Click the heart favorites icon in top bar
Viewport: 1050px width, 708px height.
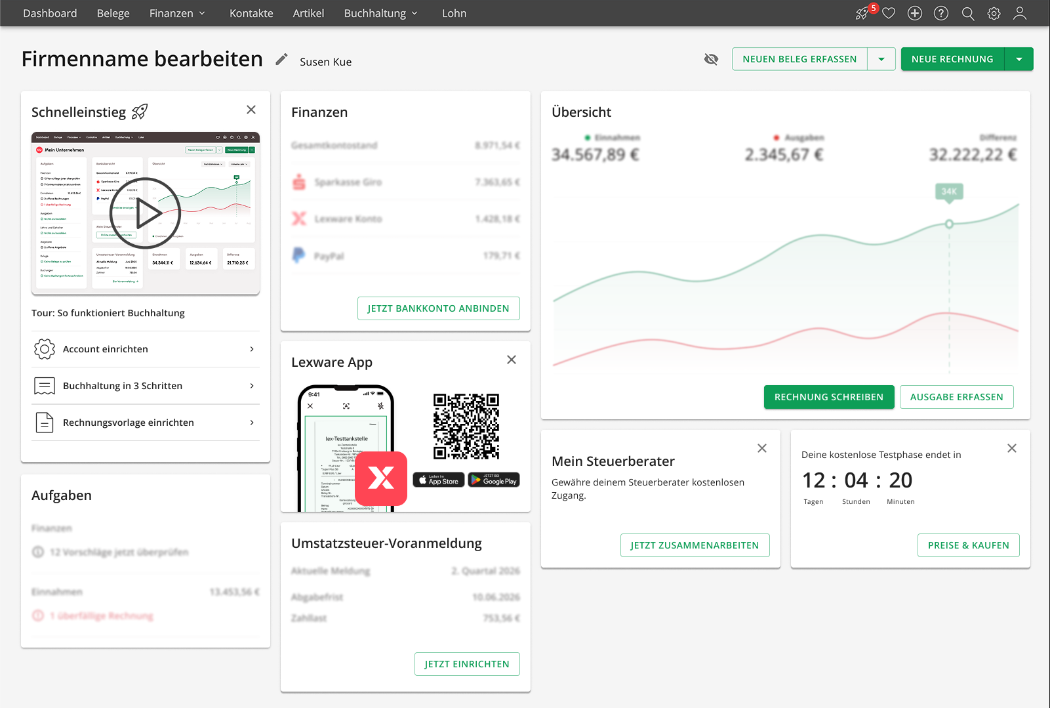889,13
